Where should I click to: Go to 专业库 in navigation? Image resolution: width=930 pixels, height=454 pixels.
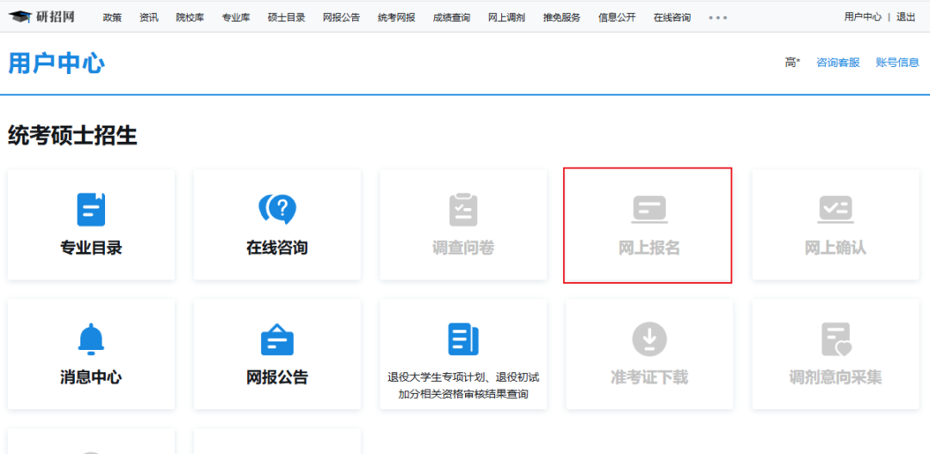236,17
